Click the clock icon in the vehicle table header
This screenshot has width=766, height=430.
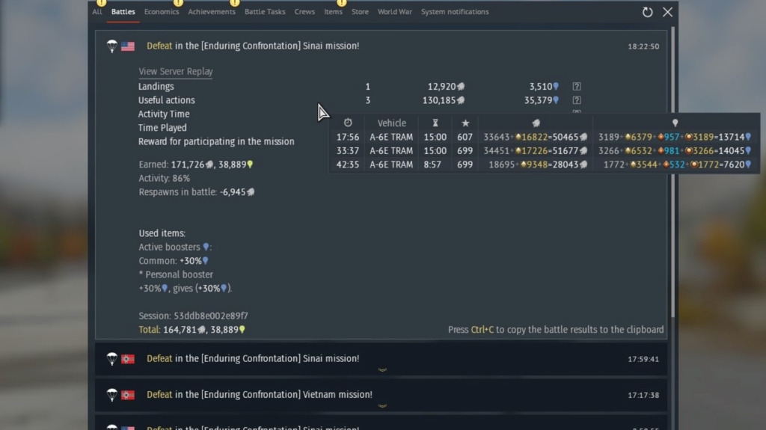coord(348,123)
